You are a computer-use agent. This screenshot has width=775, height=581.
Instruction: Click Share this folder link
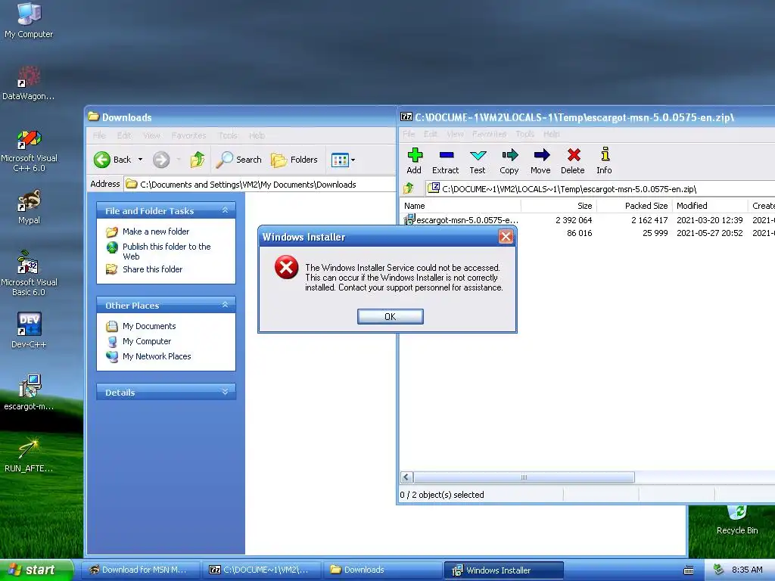point(152,269)
